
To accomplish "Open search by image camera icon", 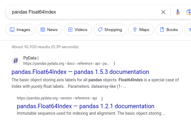I will [x=189, y=12].
